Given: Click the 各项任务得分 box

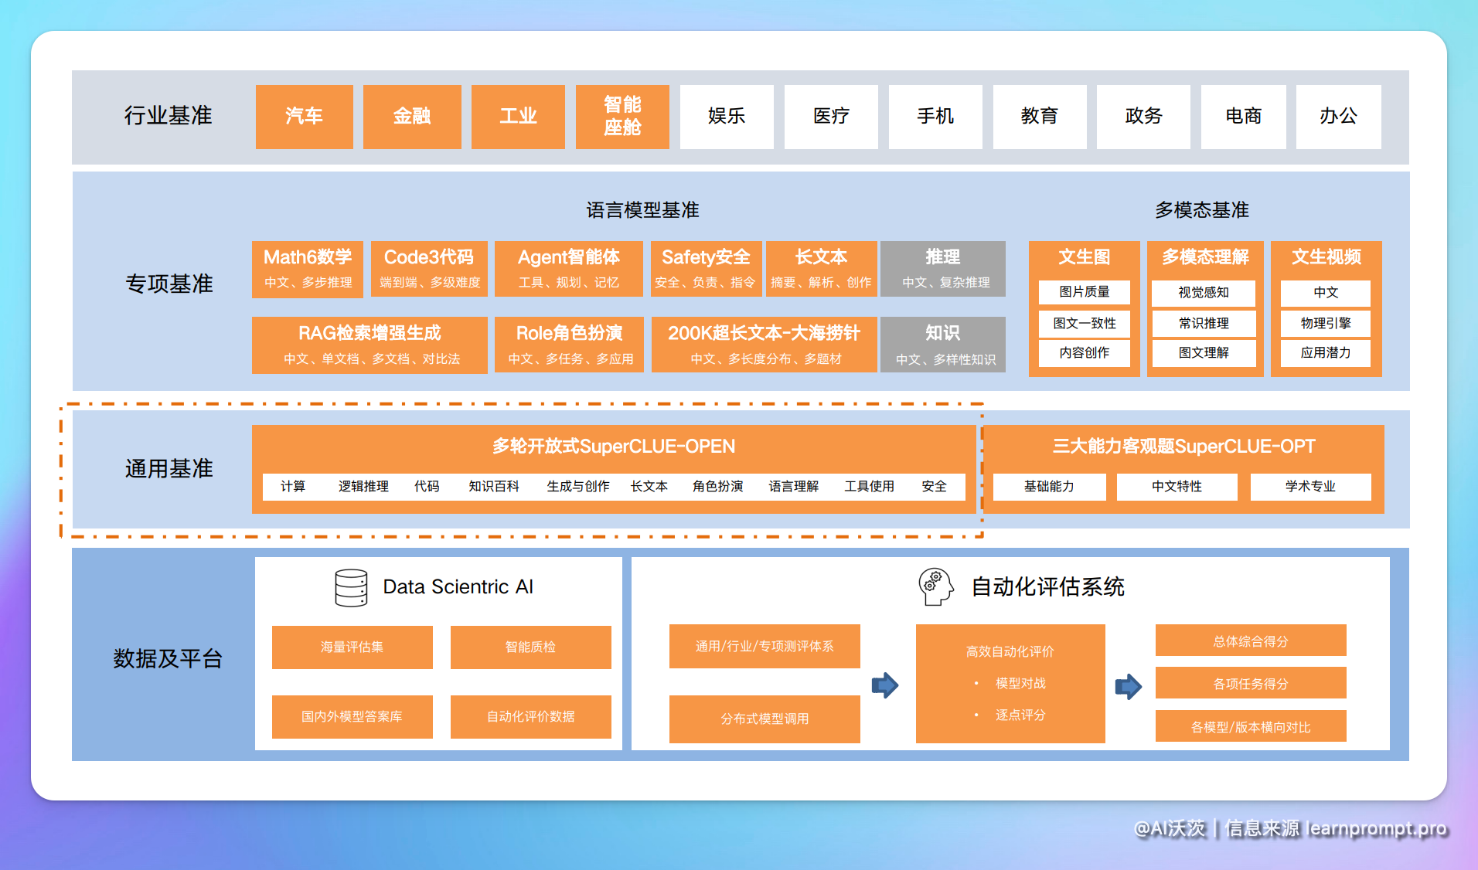Looking at the screenshot, I should click(1251, 684).
